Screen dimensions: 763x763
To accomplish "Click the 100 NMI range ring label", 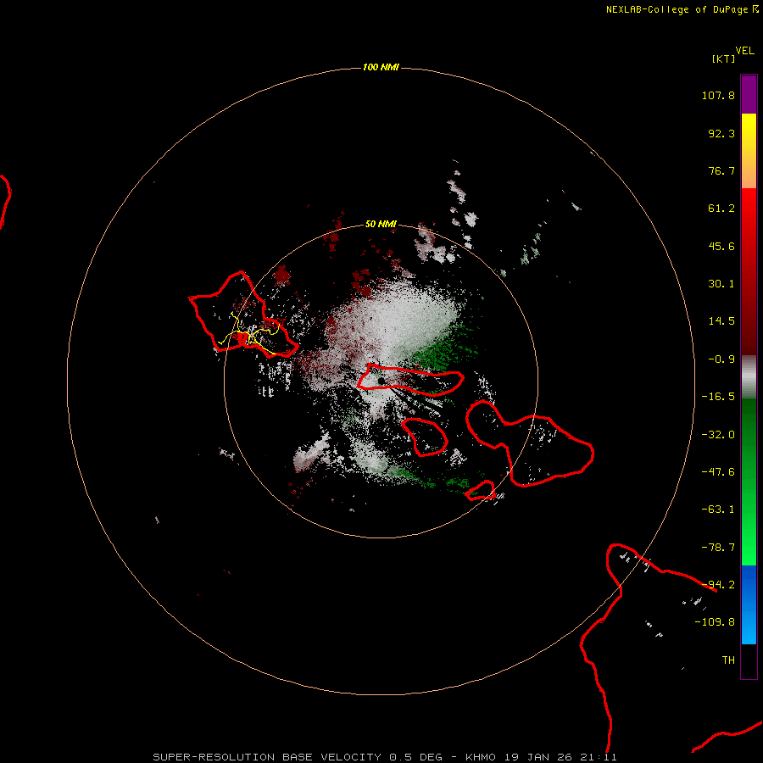I will 381,67.
